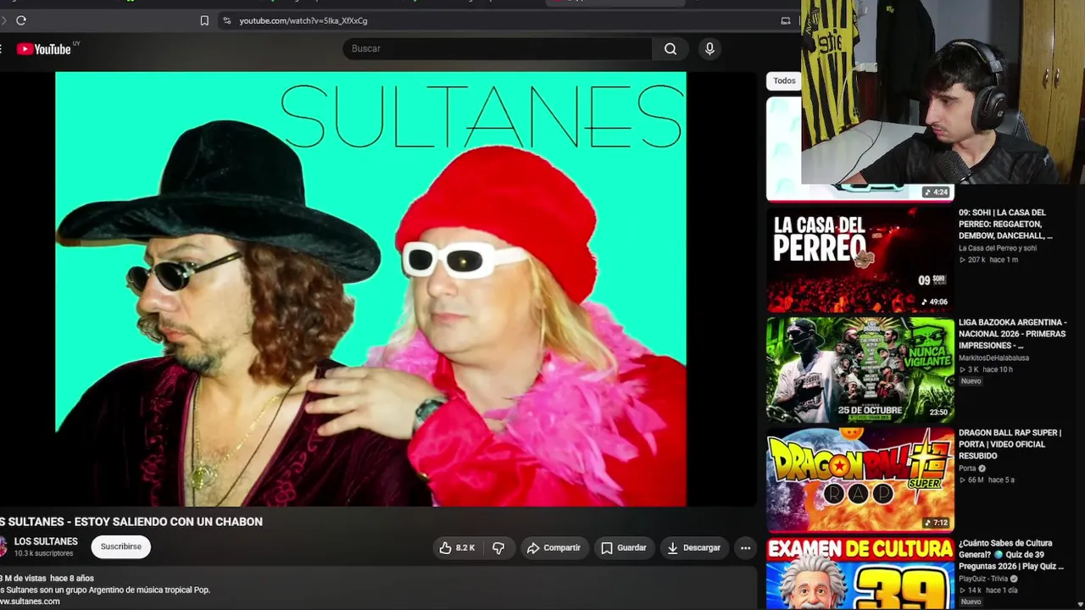The width and height of the screenshot is (1085, 610).
Task: Visit the MarkitosDeHalabalusa channel
Action: (x=993, y=358)
